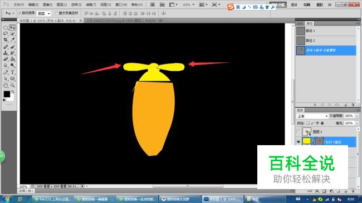
Task: Open the arrange documents dropdown
Action: click(x=203, y=4)
